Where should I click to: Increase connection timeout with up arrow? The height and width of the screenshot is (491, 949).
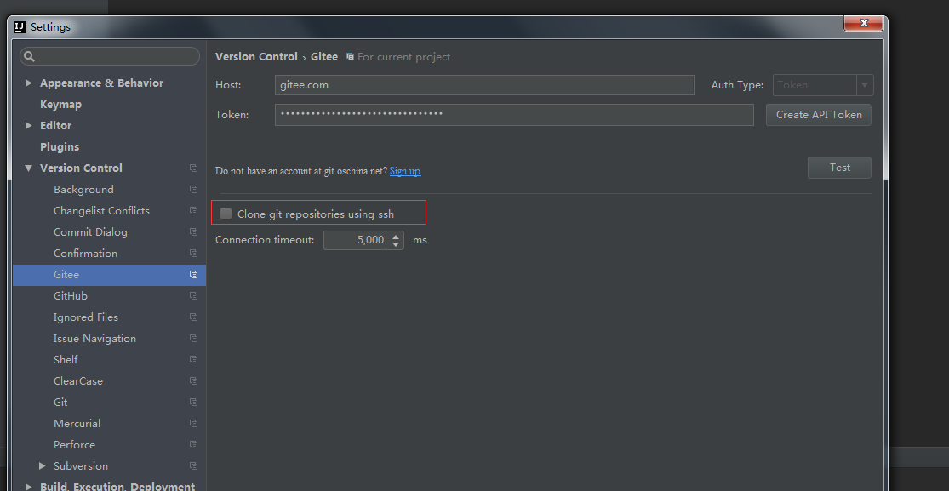pyautogui.click(x=396, y=236)
